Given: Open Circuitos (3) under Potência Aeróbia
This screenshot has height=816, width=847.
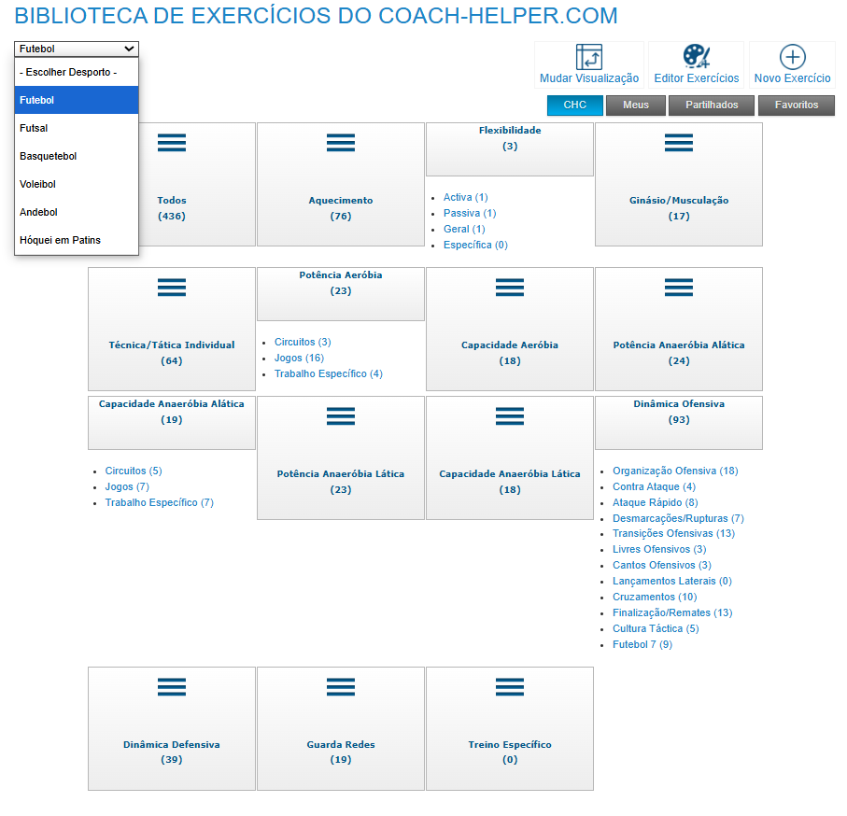Looking at the screenshot, I should (x=303, y=343).
